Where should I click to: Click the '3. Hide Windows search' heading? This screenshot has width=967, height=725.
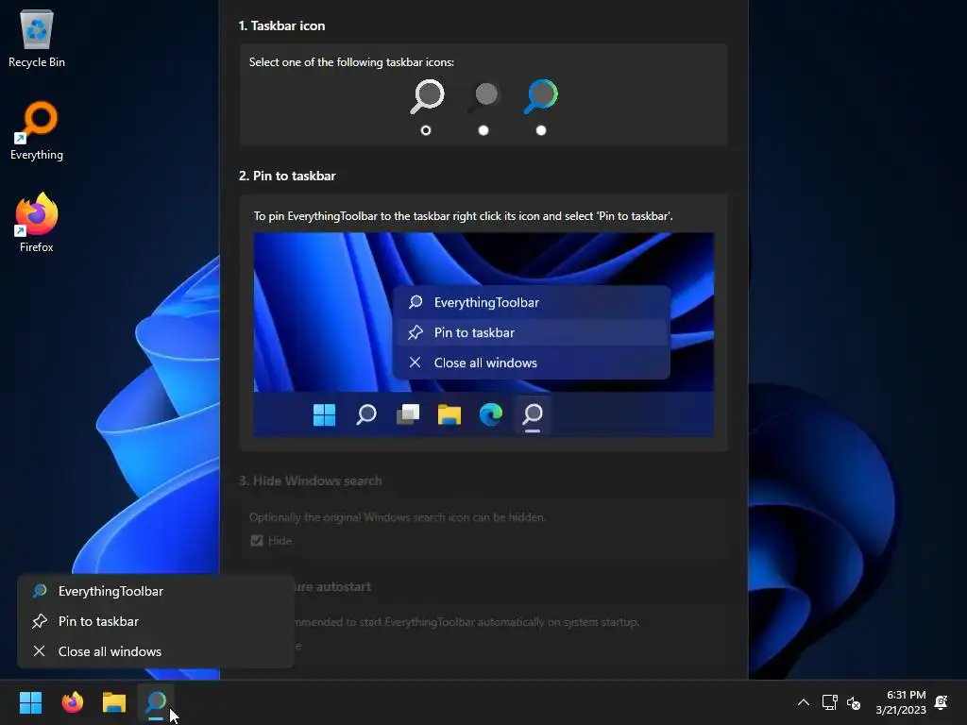coord(310,481)
